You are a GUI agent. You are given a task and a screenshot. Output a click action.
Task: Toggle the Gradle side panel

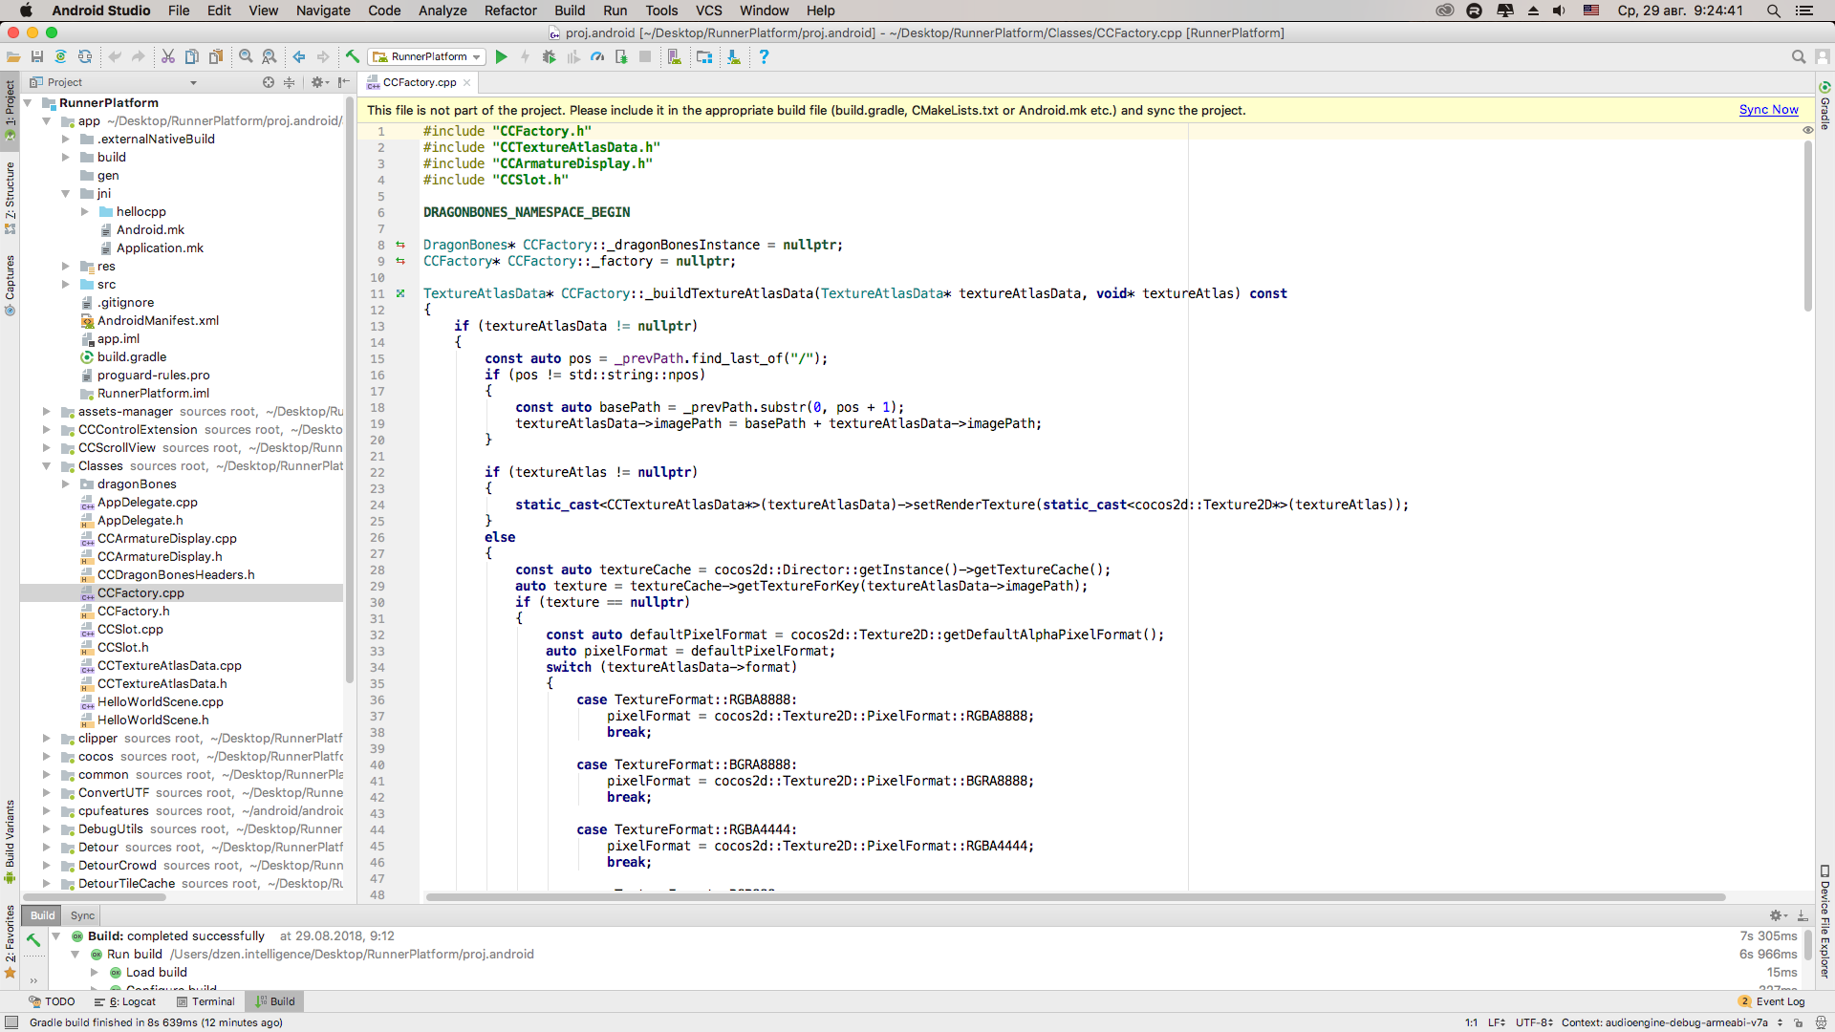1824,108
